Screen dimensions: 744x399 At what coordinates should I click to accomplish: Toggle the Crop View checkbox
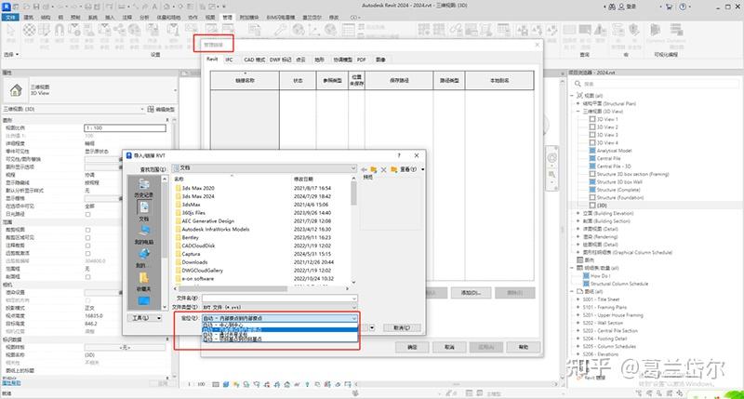click(87, 230)
